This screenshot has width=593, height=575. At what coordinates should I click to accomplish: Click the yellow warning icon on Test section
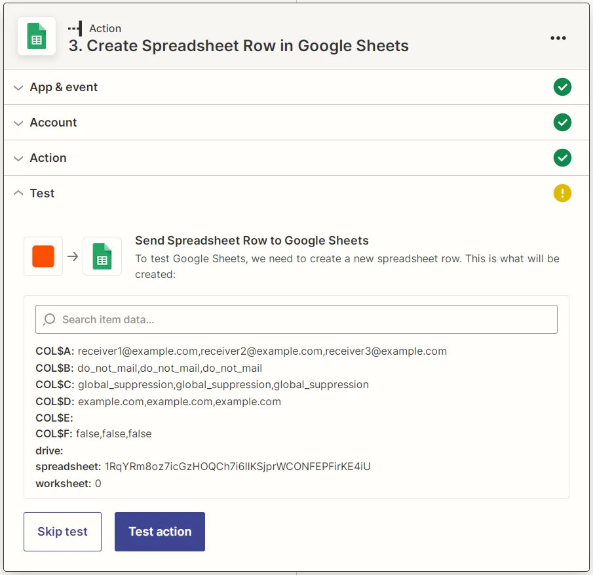[x=562, y=193]
